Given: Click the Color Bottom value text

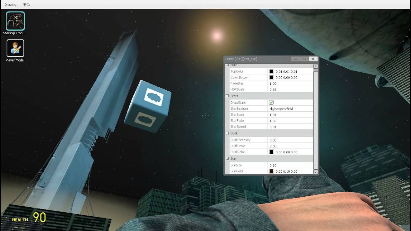Looking at the screenshot, I should click(286, 78).
